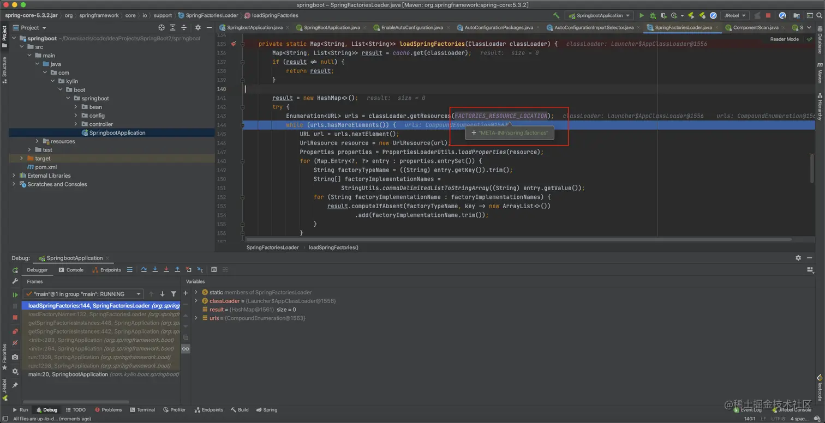Run SpringbootApplication with the green play icon
Image resolution: width=825 pixels, height=423 pixels.
pyautogui.click(x=642, y=16)
